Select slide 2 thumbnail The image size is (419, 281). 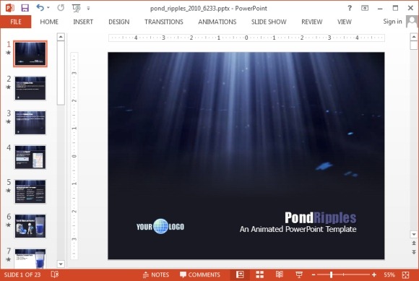click(30, 88)
